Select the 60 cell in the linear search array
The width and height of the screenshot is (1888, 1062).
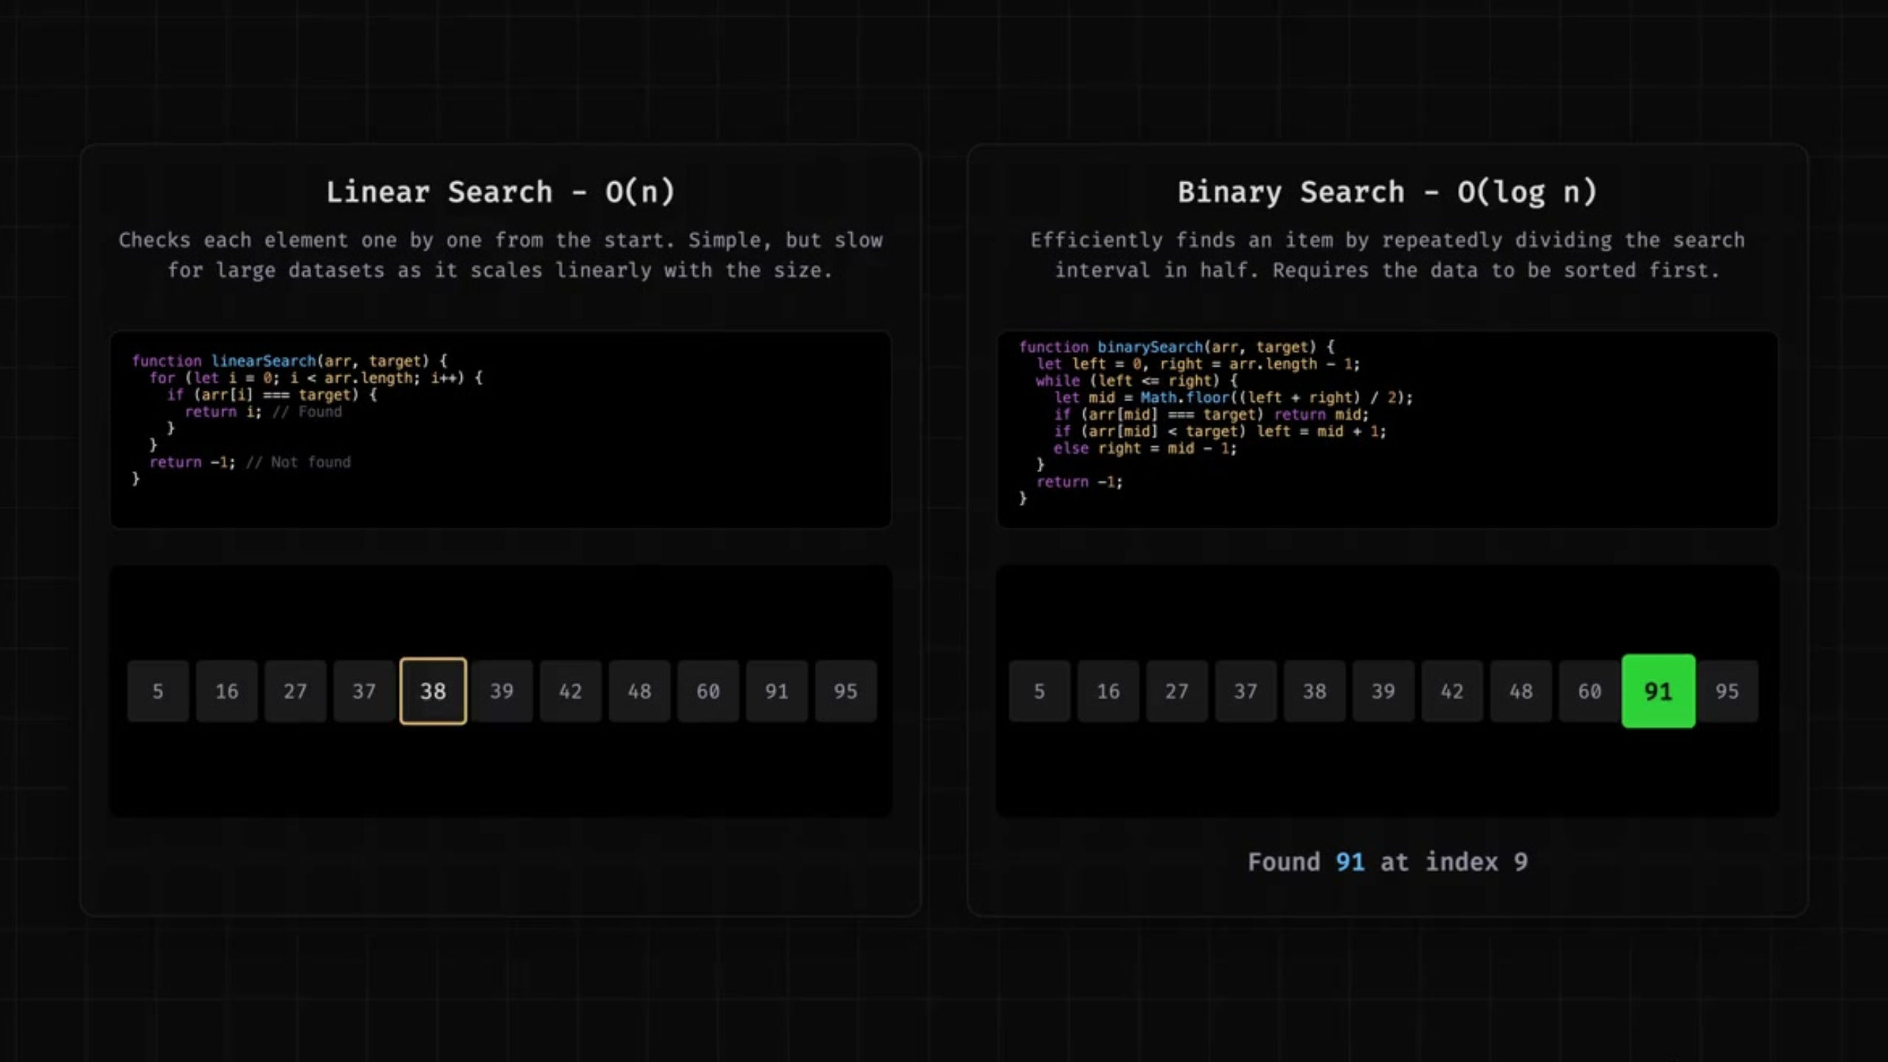(708, 690)
